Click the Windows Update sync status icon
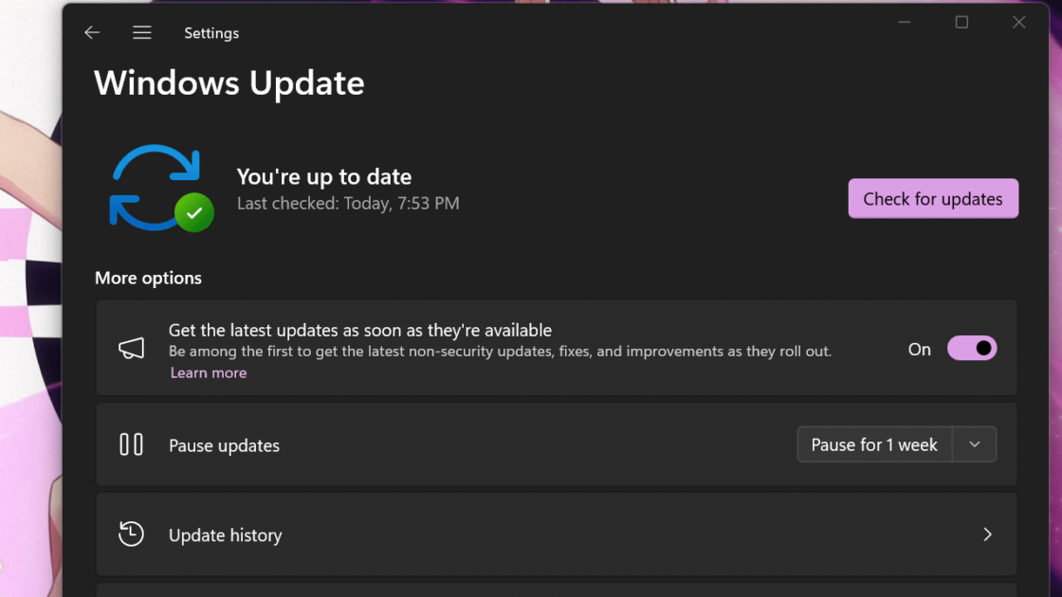The height and width of the screenshot is (597, 1062). 155,186
